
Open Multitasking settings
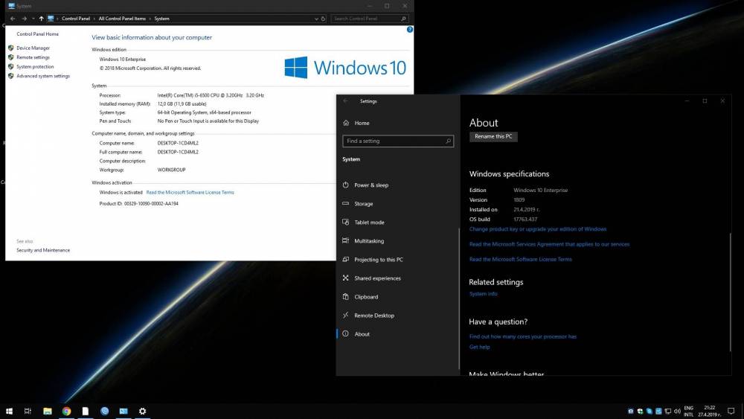[x=369, y=241]
